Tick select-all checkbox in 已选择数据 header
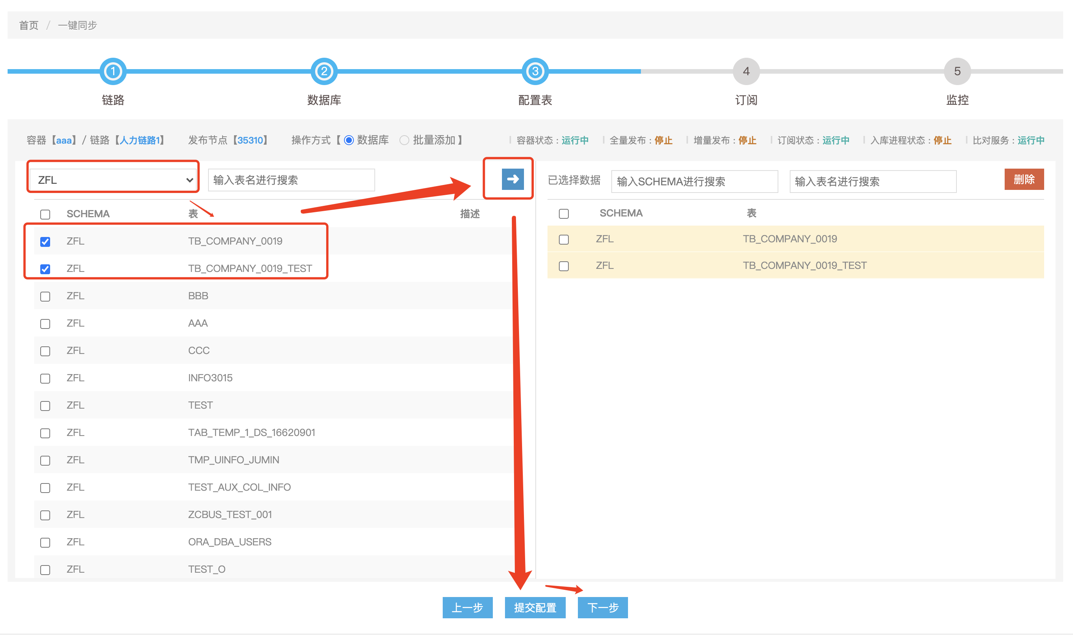Image resolution: width=1073 pixels, height=635 pixels. pos(564,213)
